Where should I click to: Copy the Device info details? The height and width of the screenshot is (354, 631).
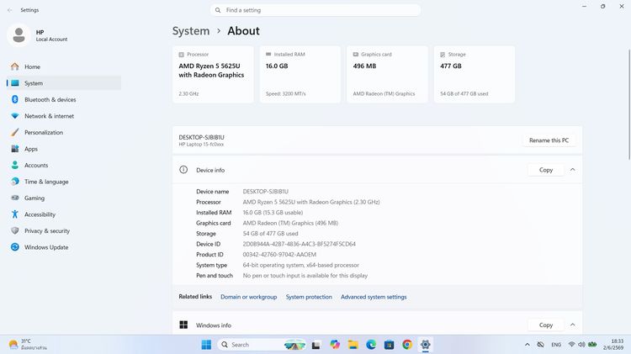pos(546,170)
